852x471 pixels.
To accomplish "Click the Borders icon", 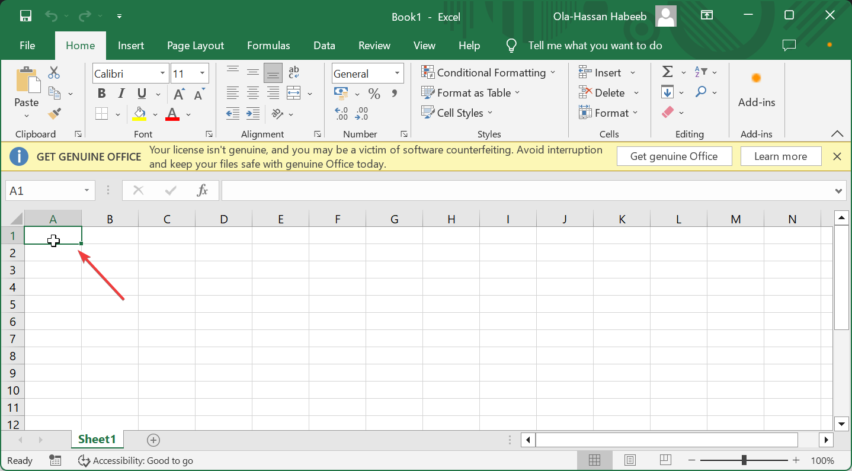I will tap(101, 114).
